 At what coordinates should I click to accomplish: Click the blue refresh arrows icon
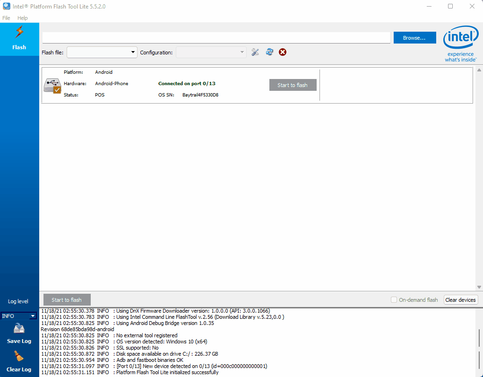269,52
